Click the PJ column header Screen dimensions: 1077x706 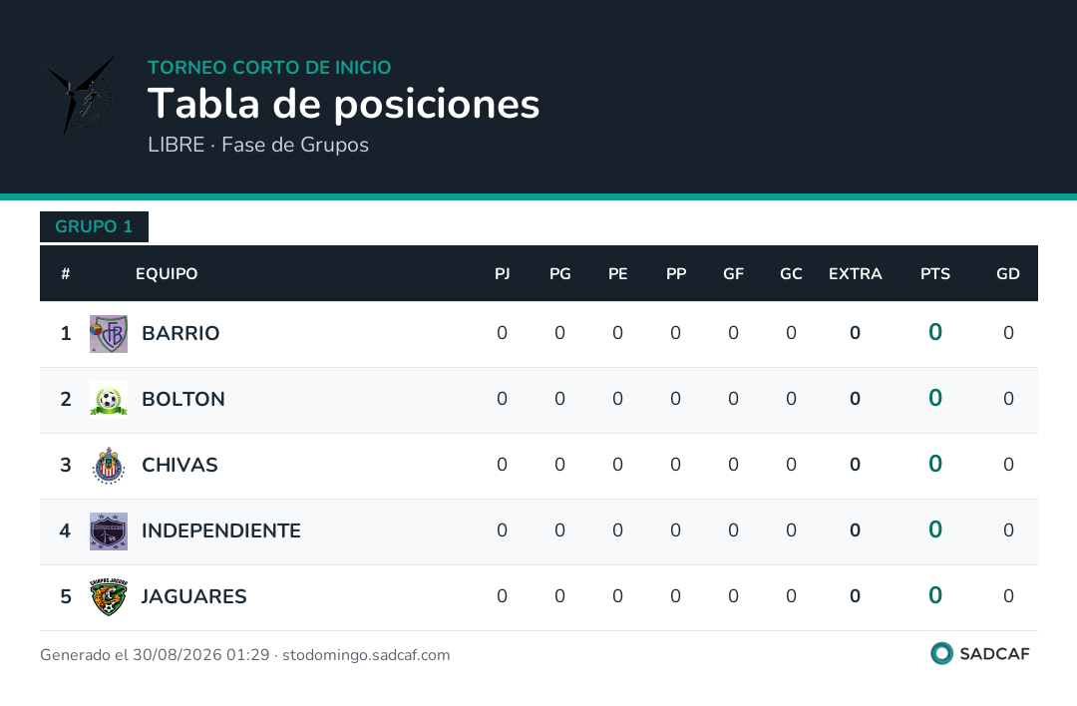(x=502, y=274)
